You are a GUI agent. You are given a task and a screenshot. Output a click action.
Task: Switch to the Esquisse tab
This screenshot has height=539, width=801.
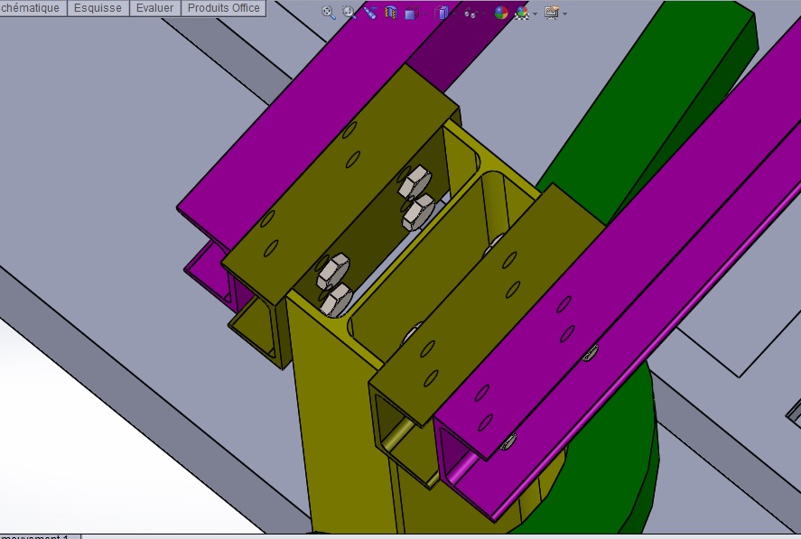[98, 8]
